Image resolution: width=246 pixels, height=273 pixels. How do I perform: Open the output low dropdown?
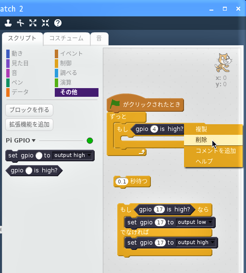pos(195,222)
